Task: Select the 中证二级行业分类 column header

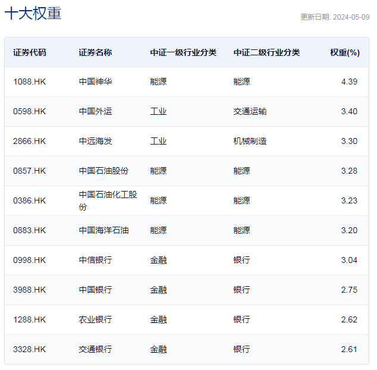Action: tap(266, 52)
